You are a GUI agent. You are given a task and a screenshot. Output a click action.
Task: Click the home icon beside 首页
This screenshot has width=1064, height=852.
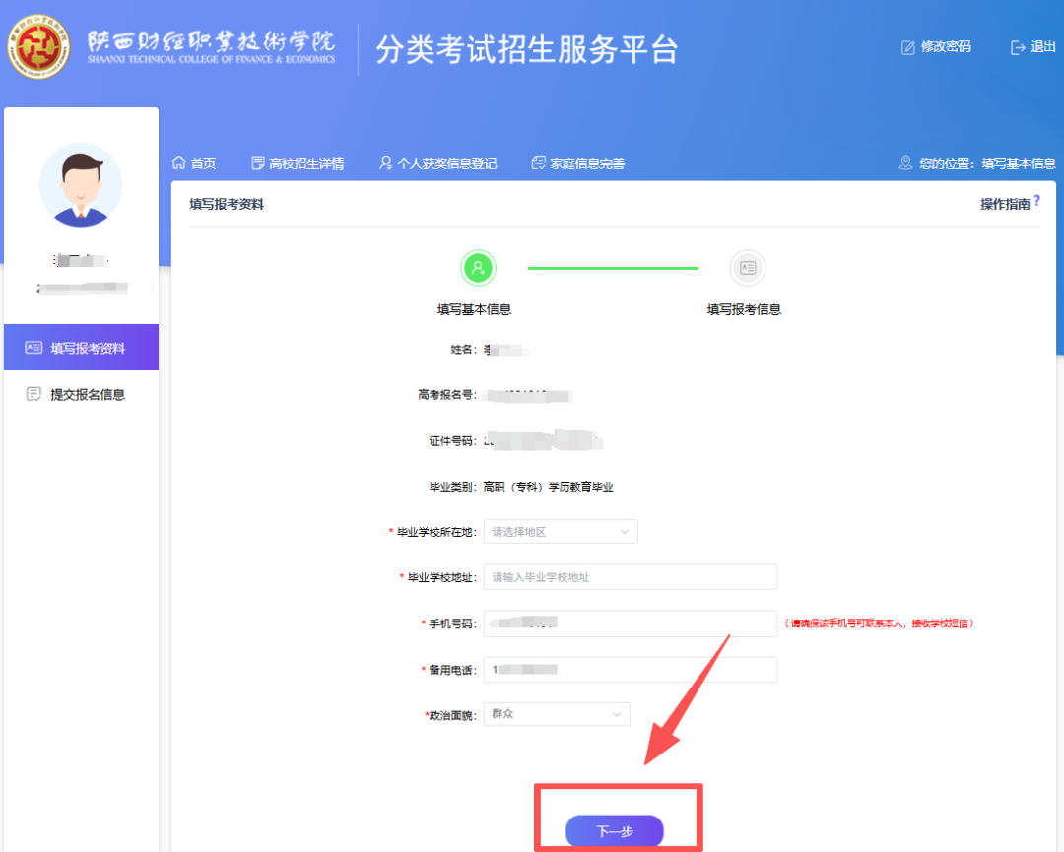(x=179, y=163)
